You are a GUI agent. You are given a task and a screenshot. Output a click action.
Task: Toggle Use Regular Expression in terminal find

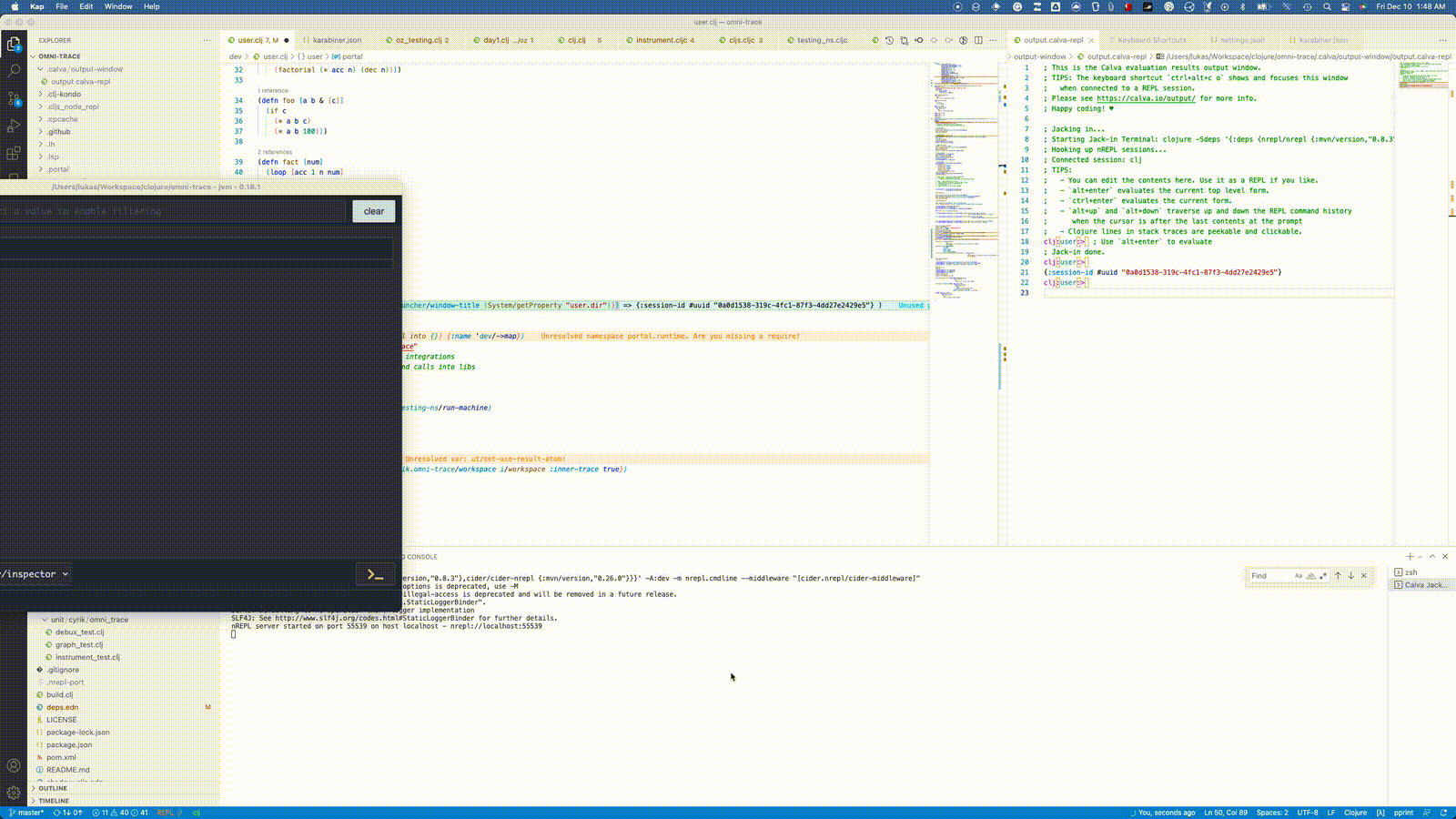tap(1322, 576)
